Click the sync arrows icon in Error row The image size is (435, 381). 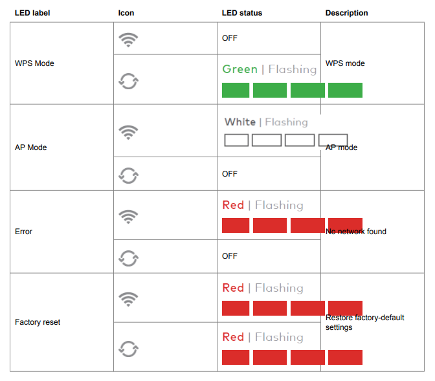pos(129,257)
